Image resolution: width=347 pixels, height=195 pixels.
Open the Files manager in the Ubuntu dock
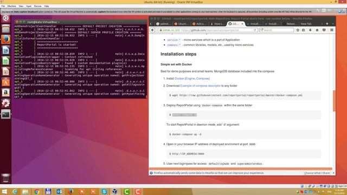click(x=5, y=29)
